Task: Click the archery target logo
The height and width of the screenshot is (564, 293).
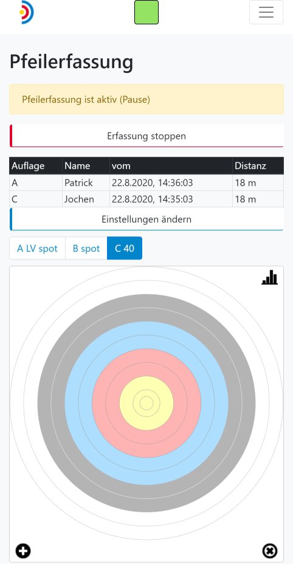Action: click(x=27, y=12)
